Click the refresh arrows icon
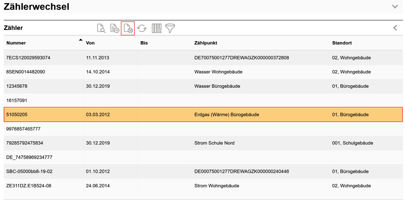 [142, 28]
